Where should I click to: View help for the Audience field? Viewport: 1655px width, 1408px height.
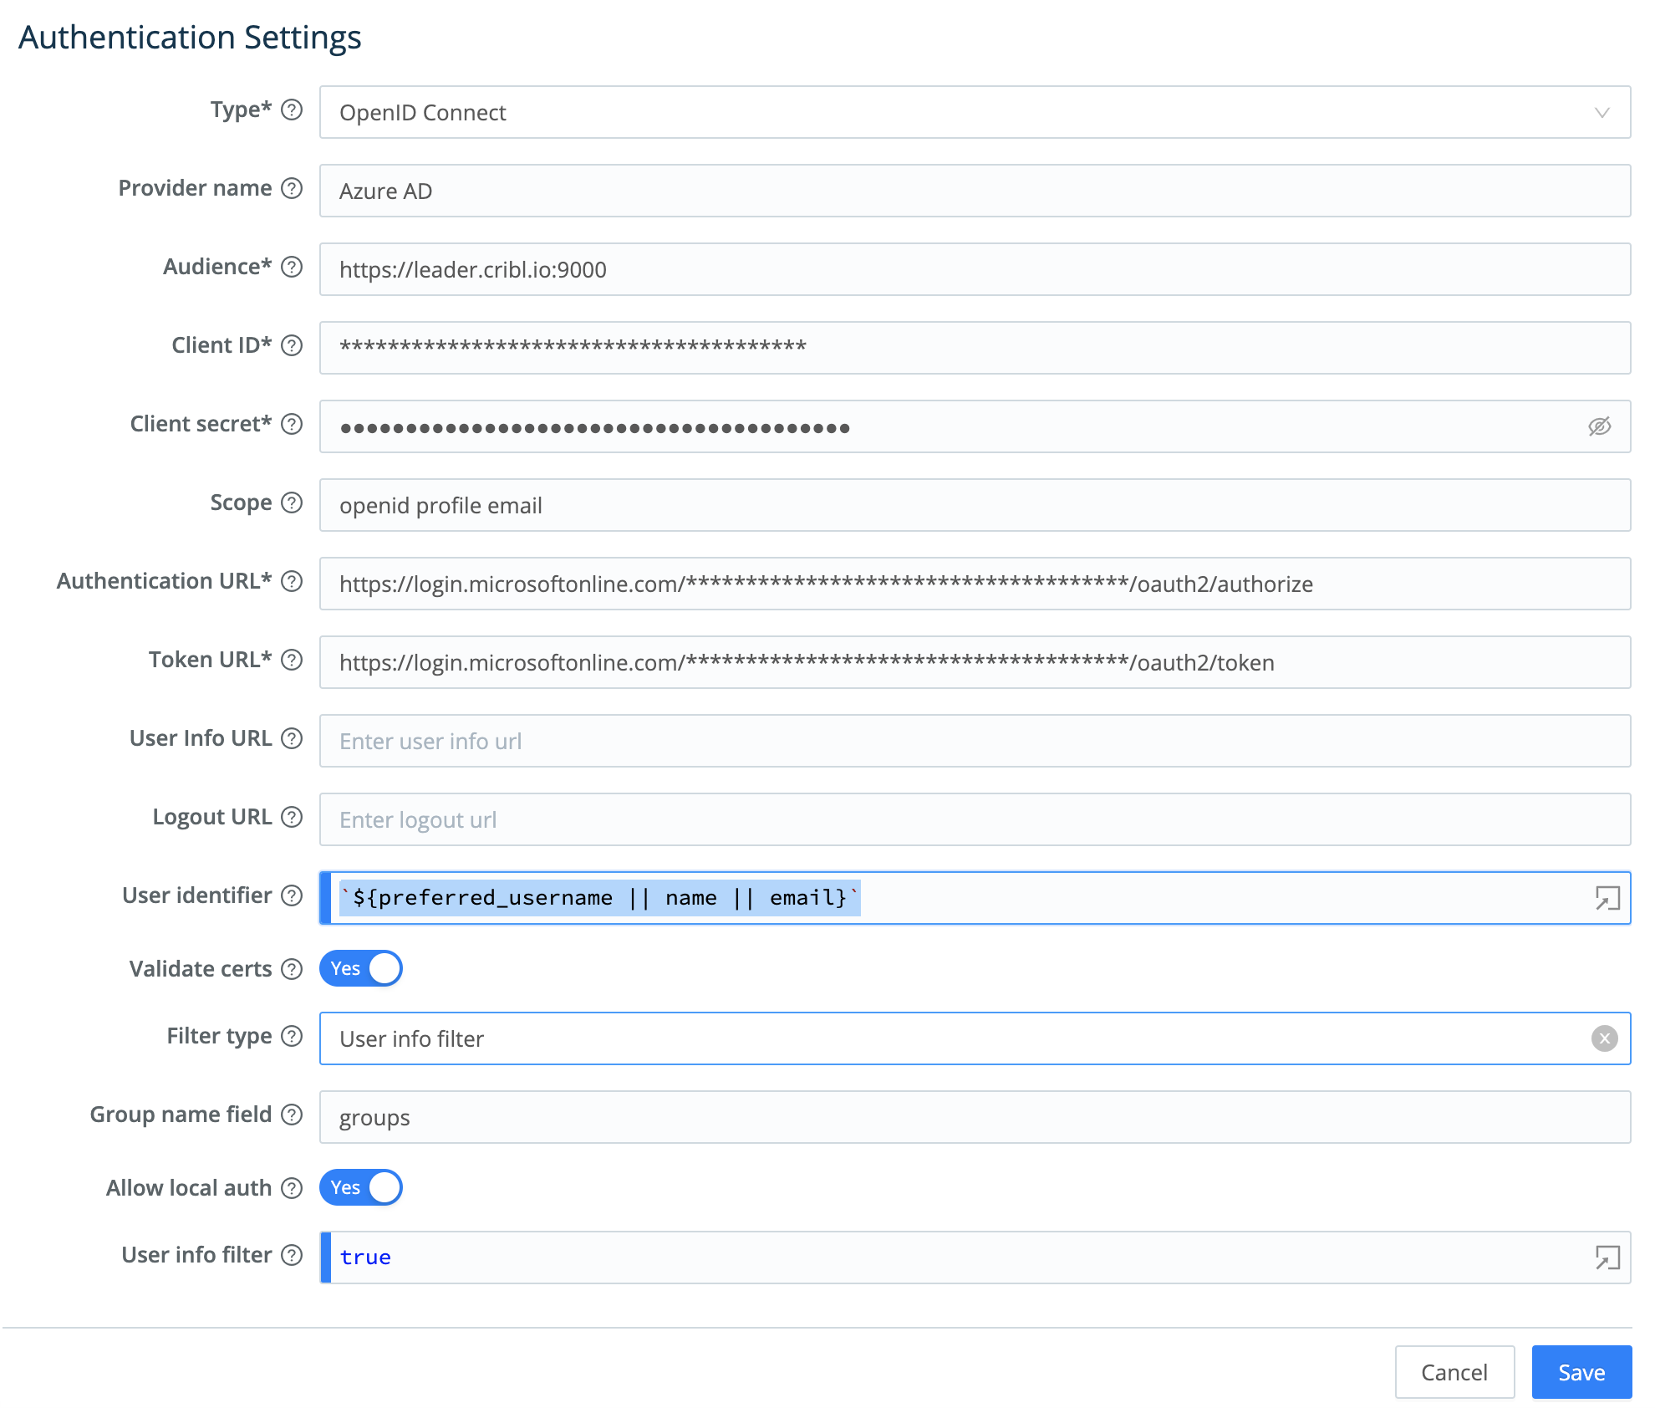click(x=291, y=268)
